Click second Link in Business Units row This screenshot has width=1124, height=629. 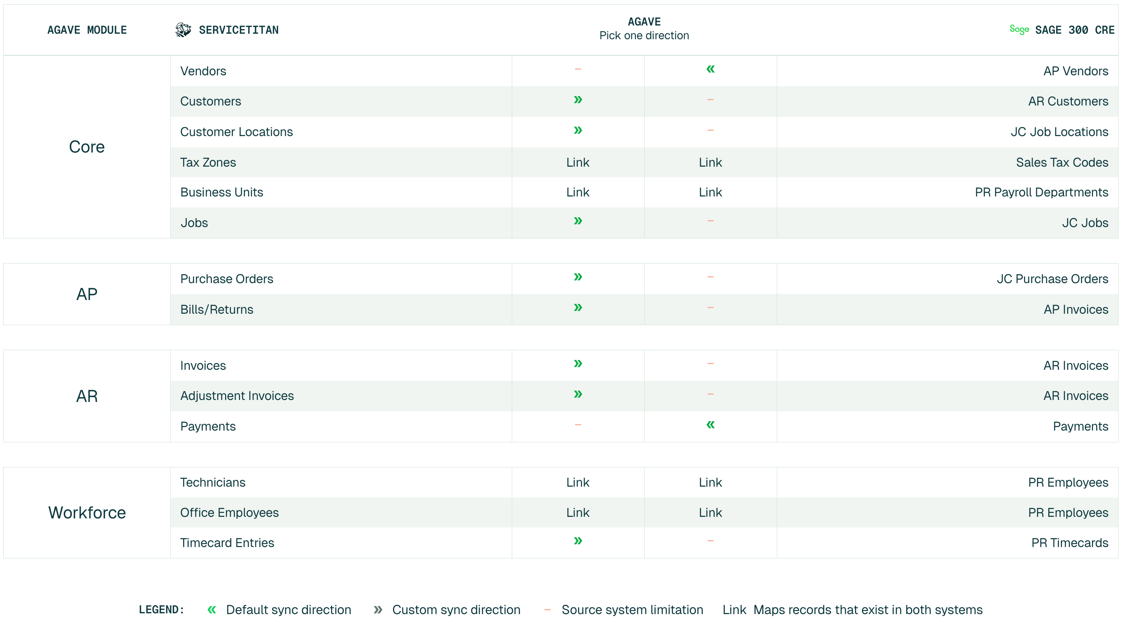click(x=710, y=193)
